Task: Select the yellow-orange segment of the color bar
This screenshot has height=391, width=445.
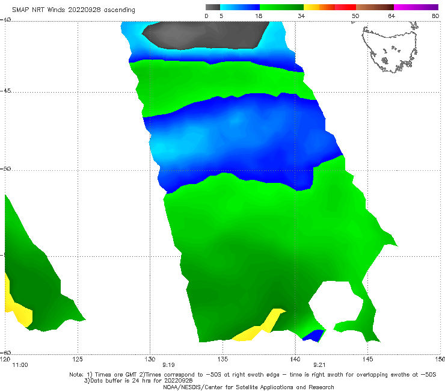Action: [319, 7]
